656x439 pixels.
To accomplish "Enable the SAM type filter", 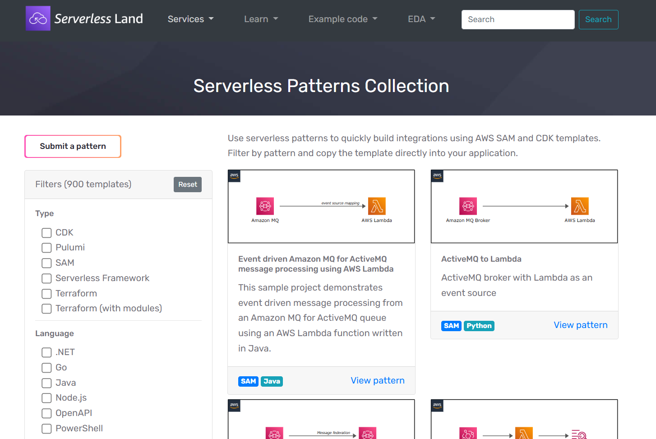I will (x=46, y=263).
